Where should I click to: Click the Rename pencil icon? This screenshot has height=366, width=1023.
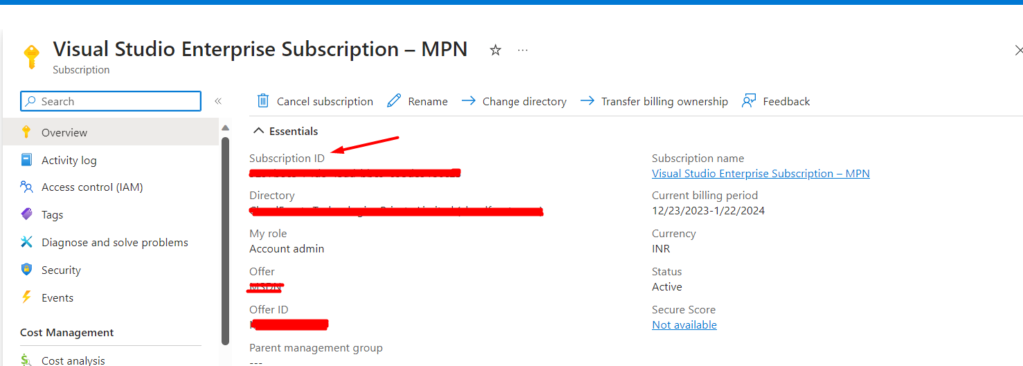pyautogui.click(x=394, y=101)
